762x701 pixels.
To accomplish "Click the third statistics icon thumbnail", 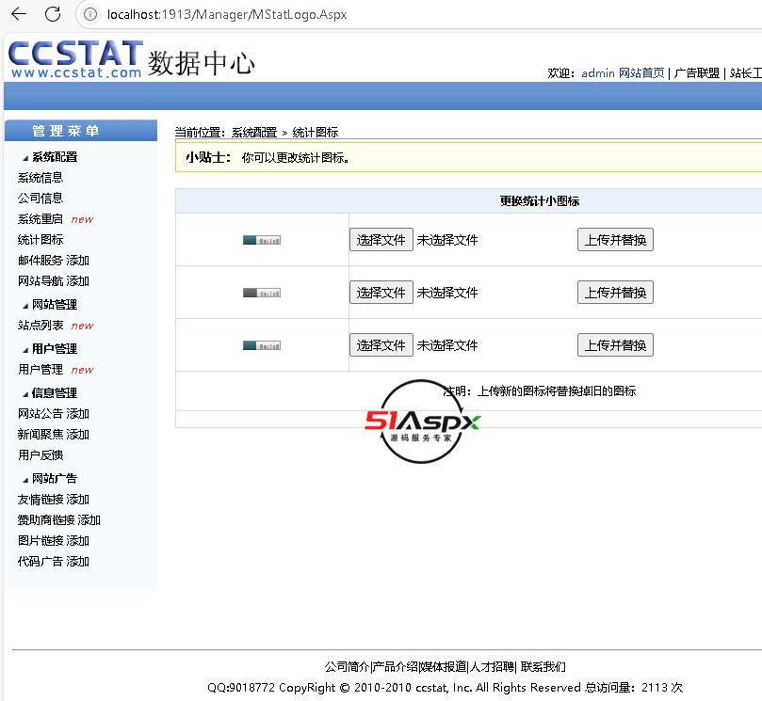I will tap(262, 346).
